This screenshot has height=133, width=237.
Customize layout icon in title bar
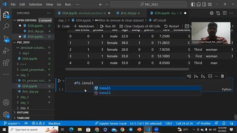coord(210,4)
